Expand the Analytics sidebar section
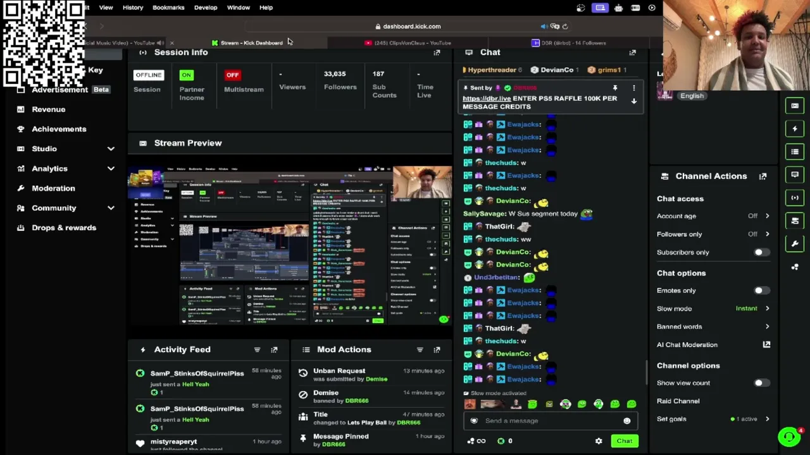Viewport: 810px width, 455px height. (x=111, y=169)
